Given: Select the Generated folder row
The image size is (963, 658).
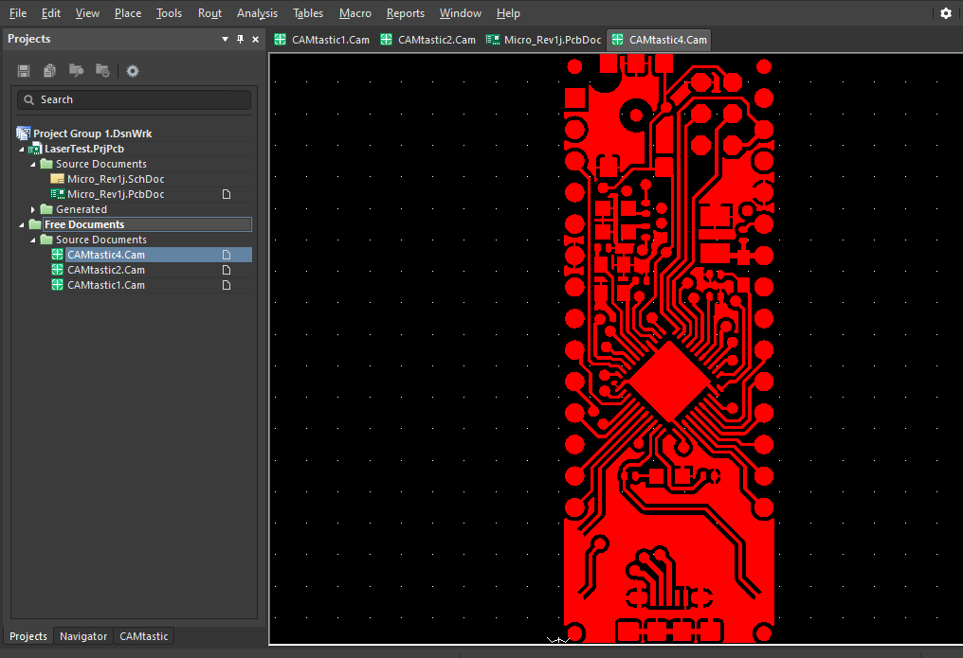Looking at the screenshot, I should 82,209.
